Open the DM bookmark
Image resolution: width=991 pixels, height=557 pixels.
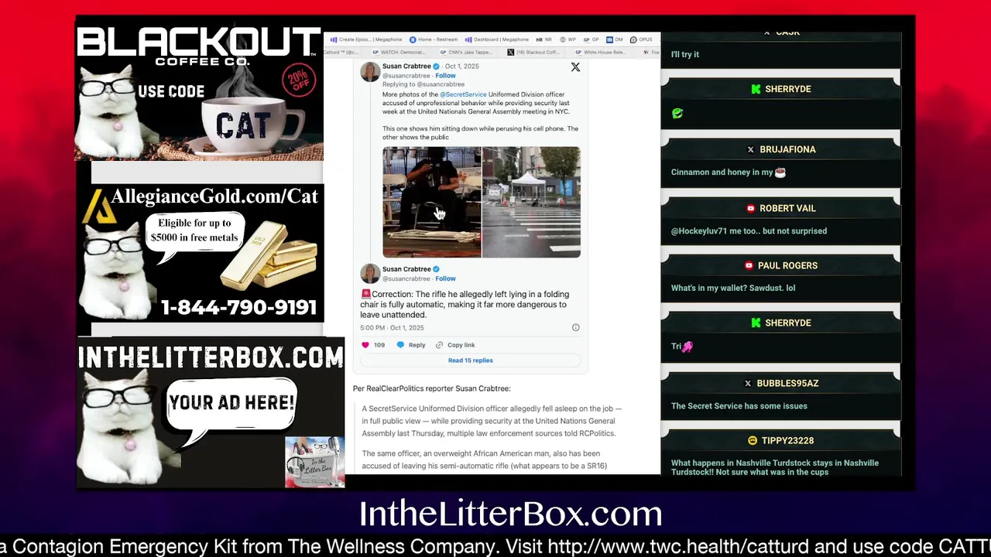(x=615, y=39)
